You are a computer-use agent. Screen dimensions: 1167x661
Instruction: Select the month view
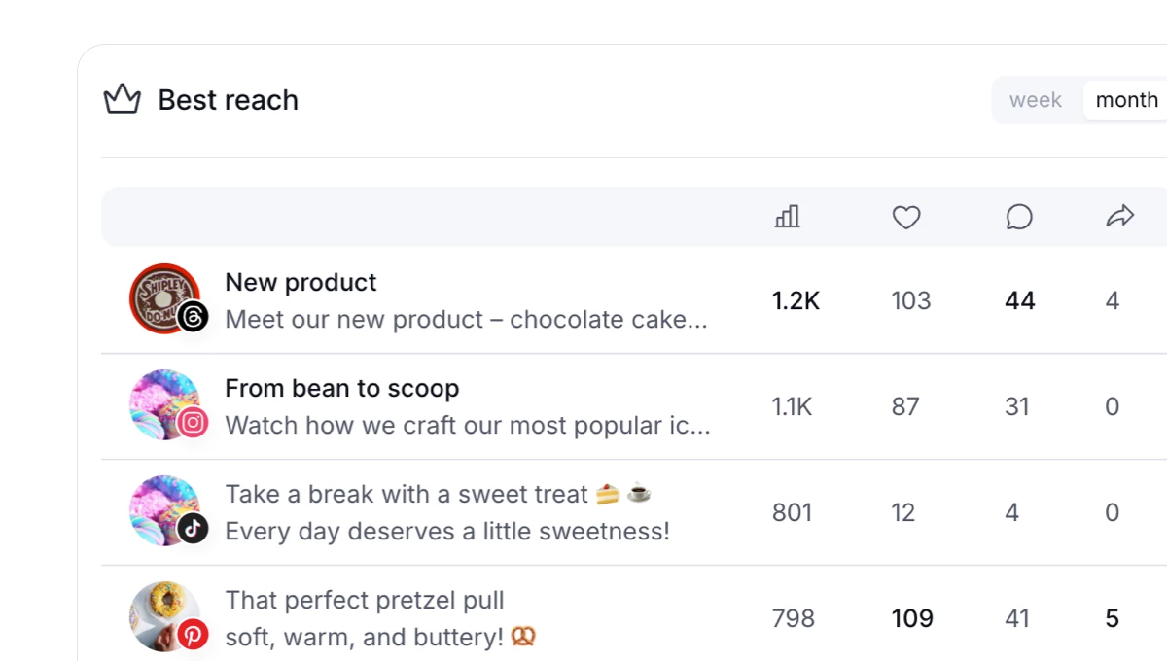pos(1125,99)
